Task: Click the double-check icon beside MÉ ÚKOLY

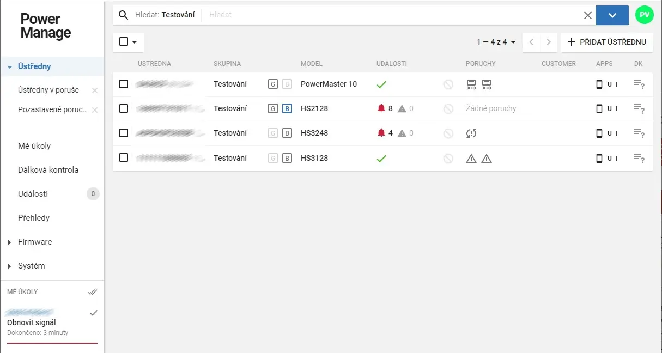Action: tap(93, 292)
